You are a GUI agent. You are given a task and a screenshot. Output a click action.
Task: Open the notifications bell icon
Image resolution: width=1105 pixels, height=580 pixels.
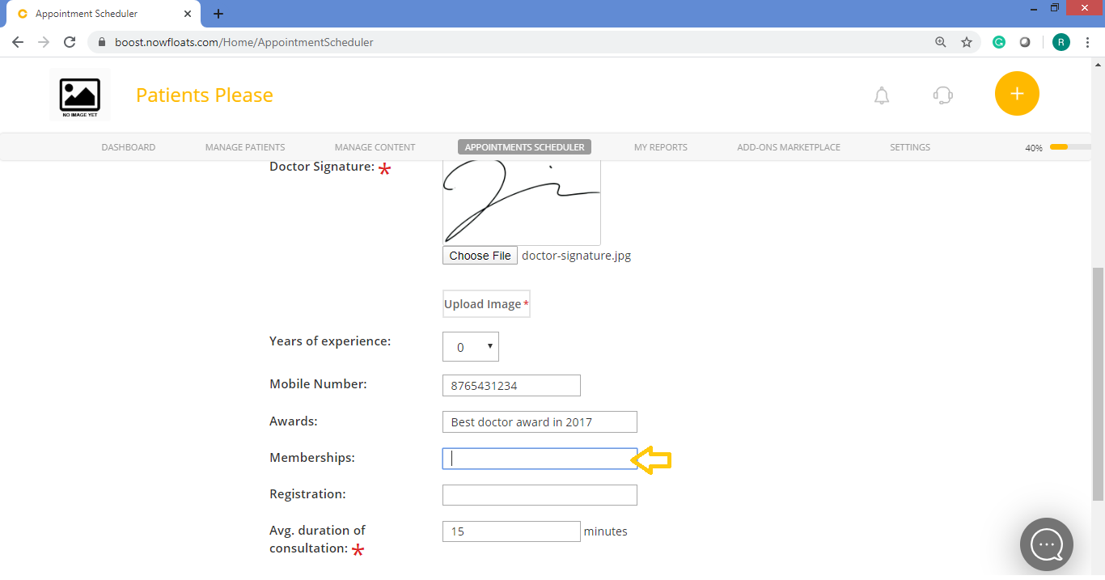pyautogui.click(x=882, y=95)
